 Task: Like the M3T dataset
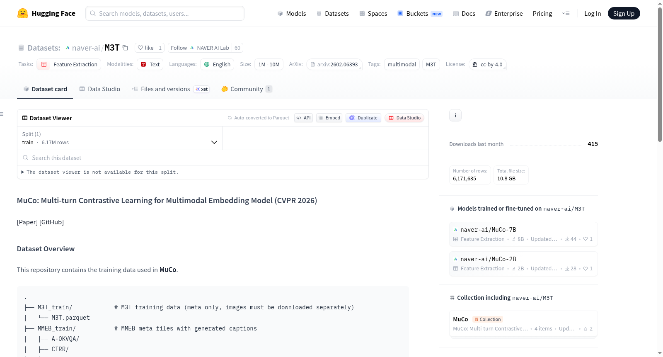(x=145, y=48)
